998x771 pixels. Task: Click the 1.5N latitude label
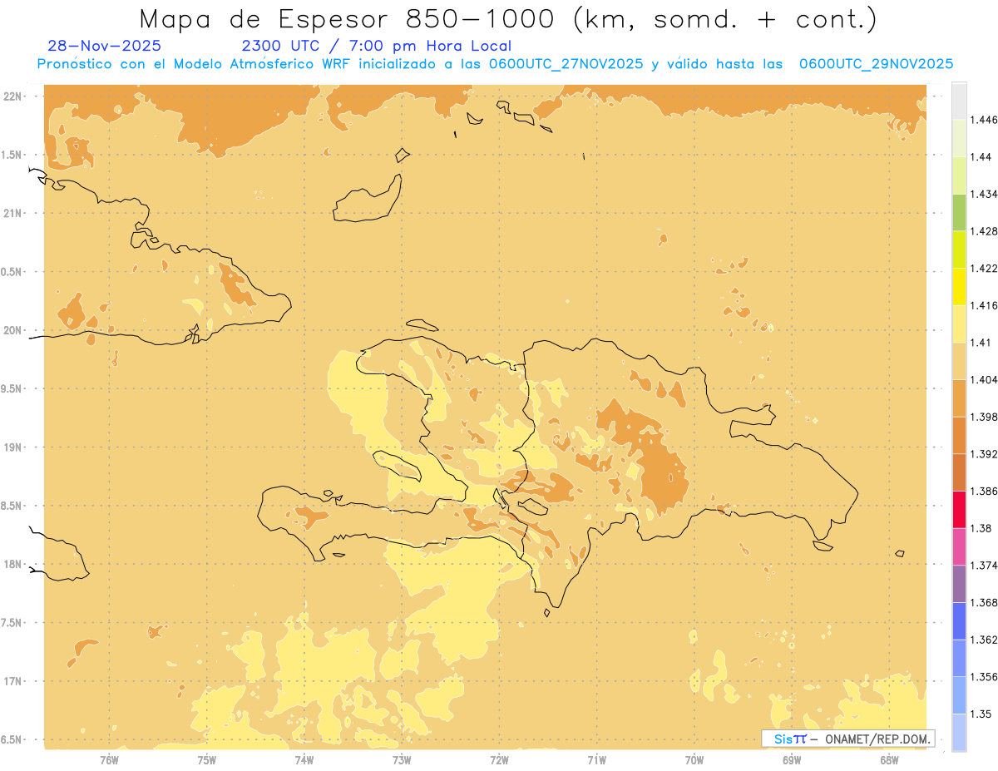(x=12, y=155)
